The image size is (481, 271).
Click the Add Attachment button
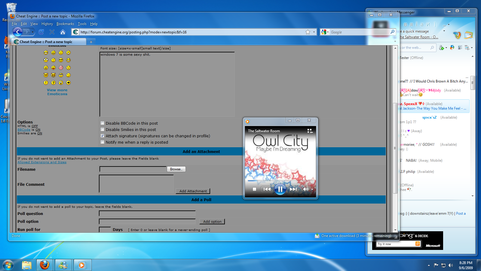[193, 191]
